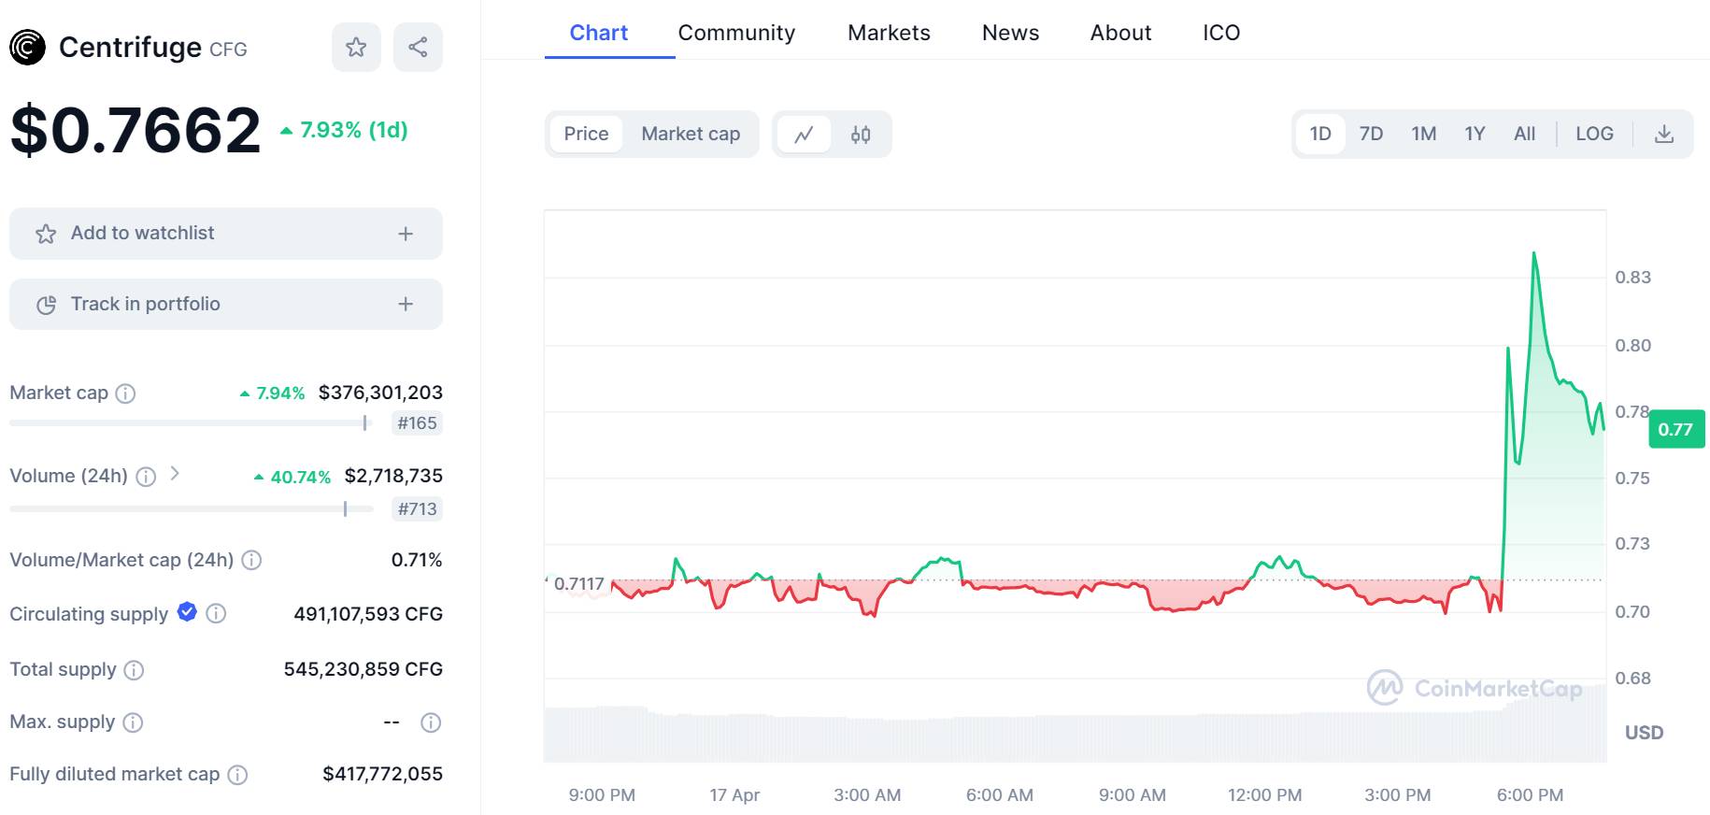The image size is (1710, 815).
Task: Click the $376,301,203 market cap value
Action: [x=380, y=393]
